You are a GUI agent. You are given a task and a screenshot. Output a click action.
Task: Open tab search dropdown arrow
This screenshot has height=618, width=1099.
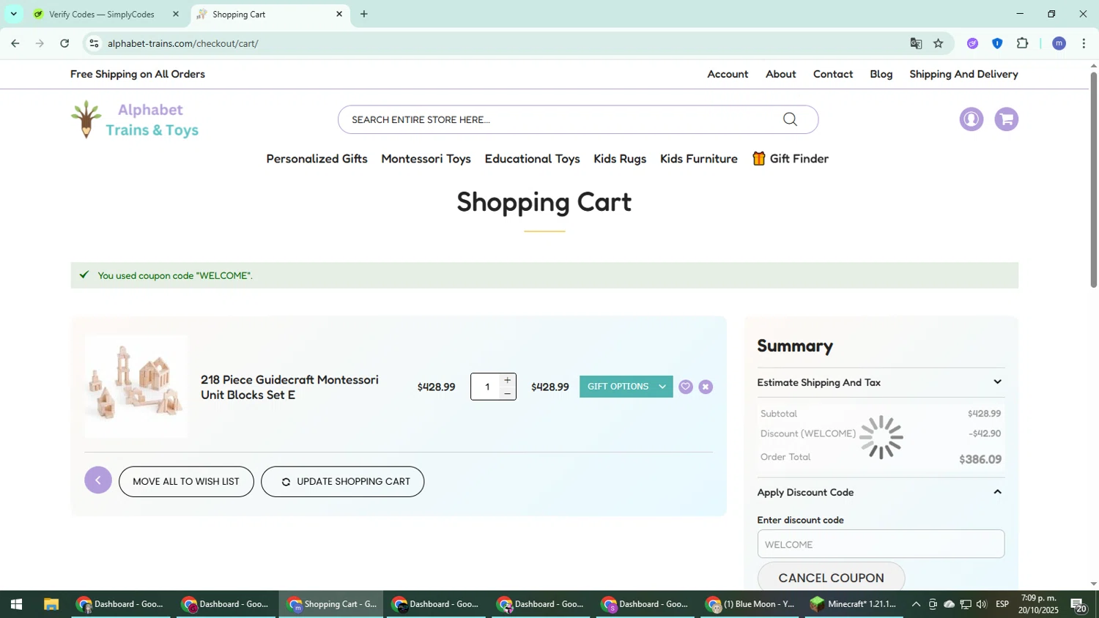(x=13, y=14)
